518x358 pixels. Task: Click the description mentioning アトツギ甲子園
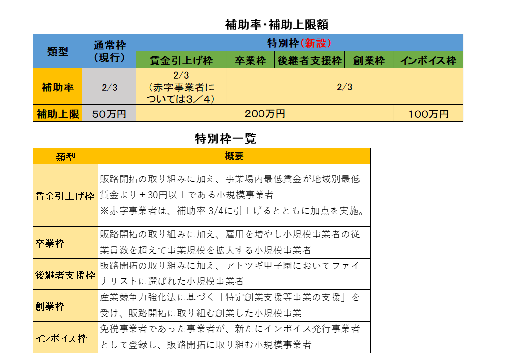click(x=230, y=266)
